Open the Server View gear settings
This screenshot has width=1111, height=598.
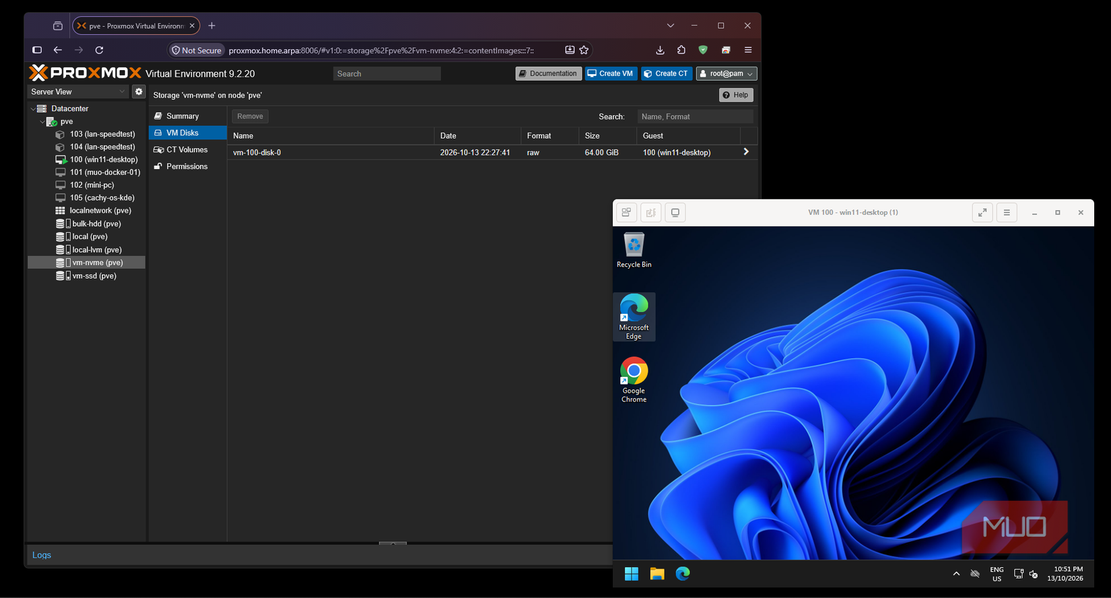(139, 92)
